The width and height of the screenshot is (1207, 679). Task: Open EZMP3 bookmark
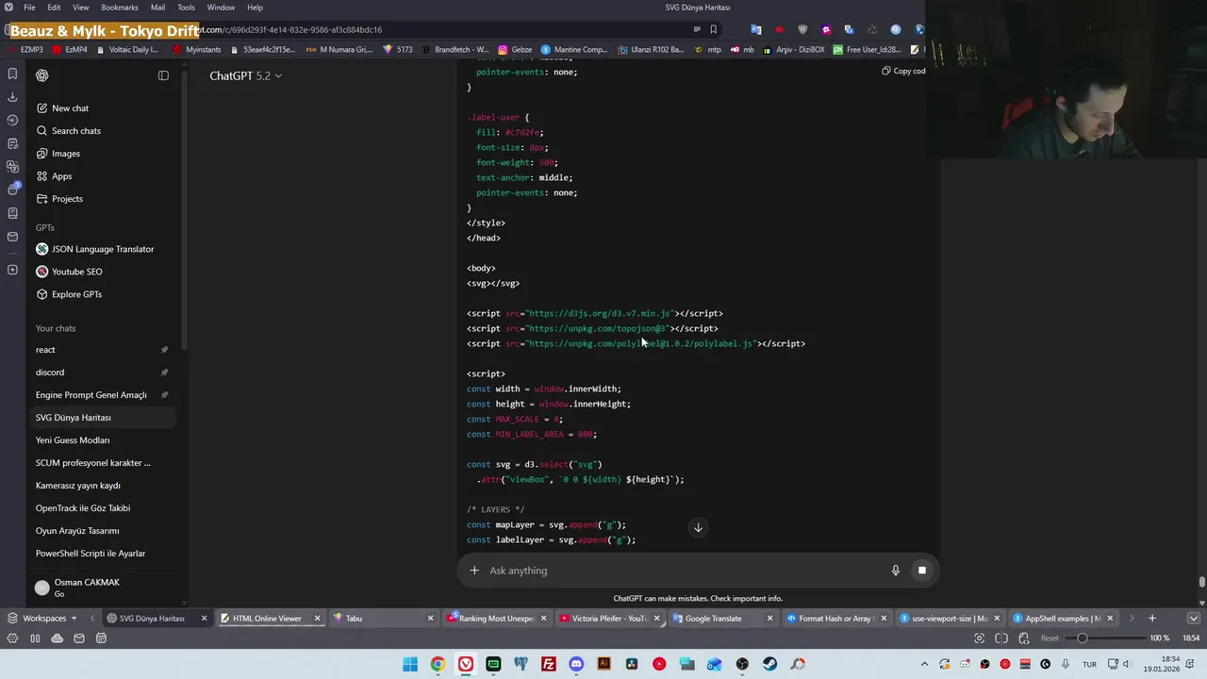coord(25,49)
